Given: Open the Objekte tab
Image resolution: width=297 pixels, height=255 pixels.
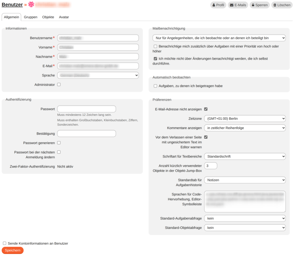Looking at the screenshot, I should 48,17.
